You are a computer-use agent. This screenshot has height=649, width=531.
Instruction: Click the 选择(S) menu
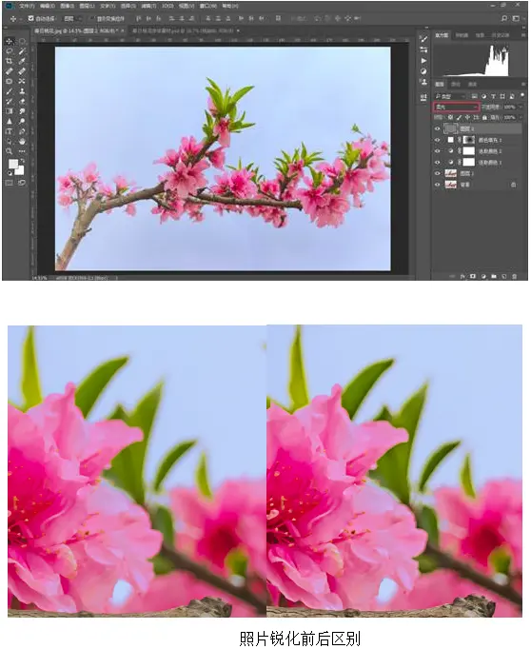(x=128, y=7)
